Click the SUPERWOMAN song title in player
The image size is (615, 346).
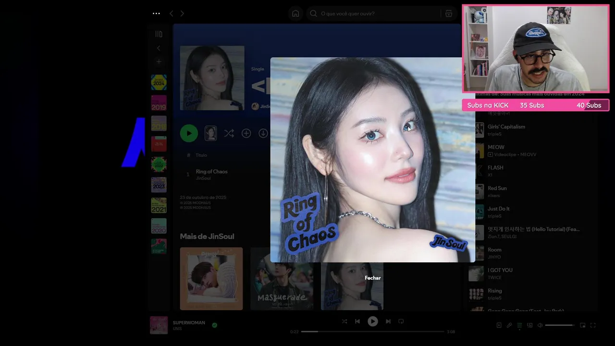click(189, 322)
